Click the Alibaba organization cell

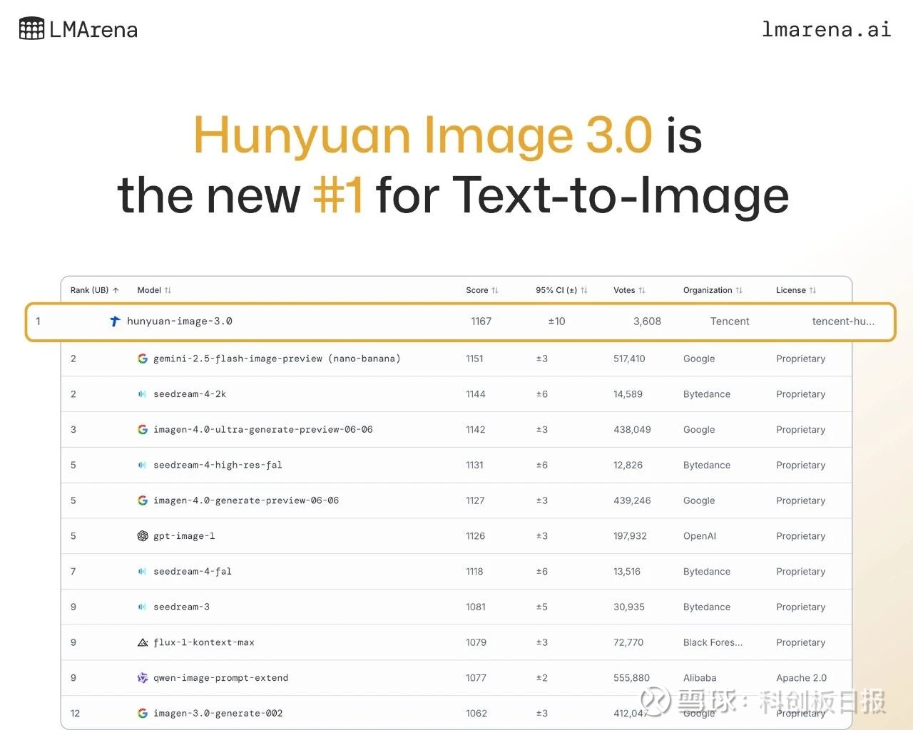(700, 678)
